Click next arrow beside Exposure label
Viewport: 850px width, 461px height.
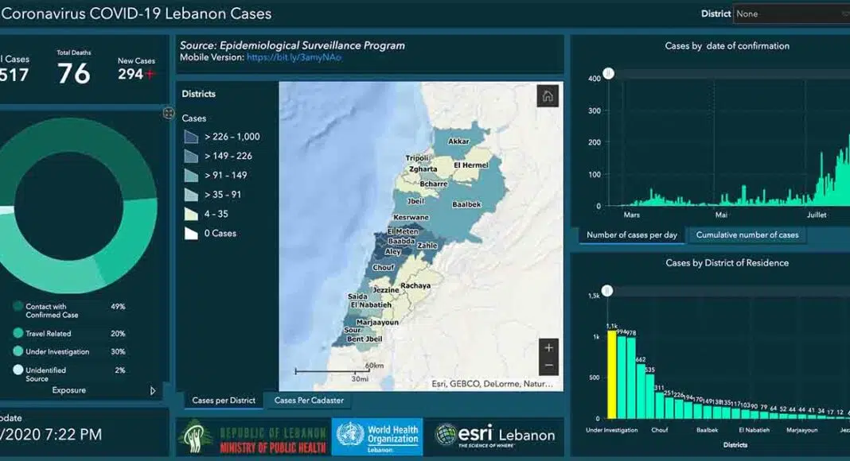click(x=154, y=391)
